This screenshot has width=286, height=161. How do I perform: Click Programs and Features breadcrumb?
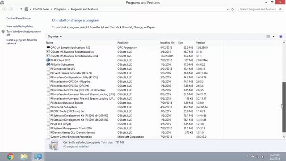[84, 9]
